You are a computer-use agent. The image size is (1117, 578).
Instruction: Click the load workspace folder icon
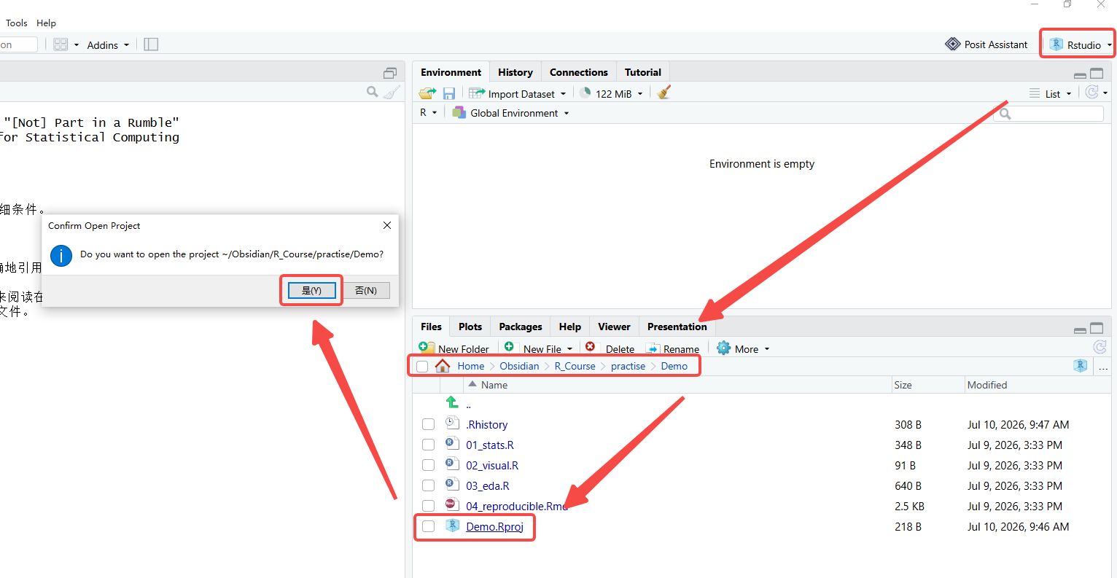tap(427, 93)
